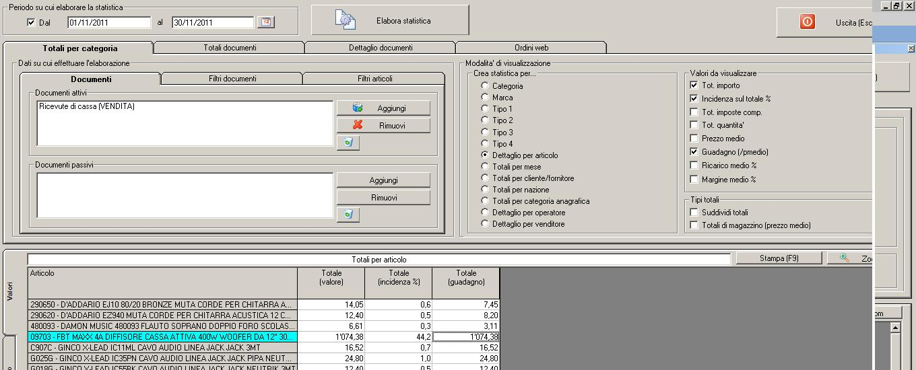Open the Filtri articoli sub-tab

pyautogui.click(x=374, y=79)
